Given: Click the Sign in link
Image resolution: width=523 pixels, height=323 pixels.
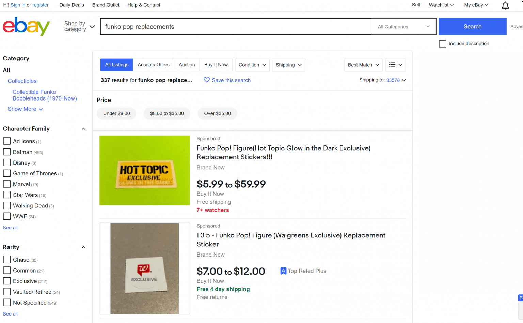Looking at the screenshot, I should pos(18,5).
